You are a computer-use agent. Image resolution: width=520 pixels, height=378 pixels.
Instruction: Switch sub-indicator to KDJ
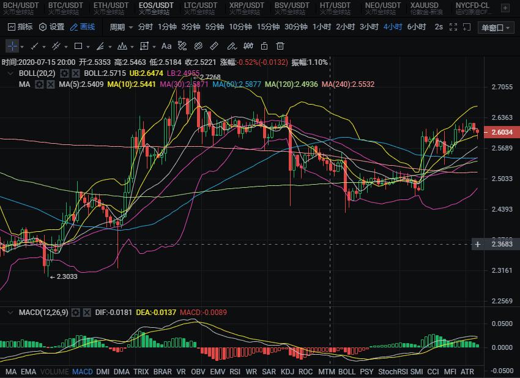[x=287, y=372]
